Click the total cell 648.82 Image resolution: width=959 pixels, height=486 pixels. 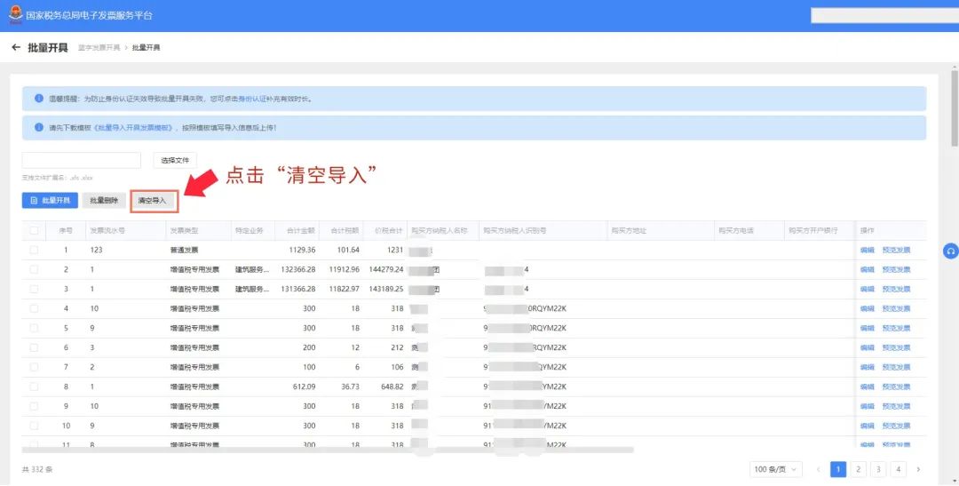[392, 386]
